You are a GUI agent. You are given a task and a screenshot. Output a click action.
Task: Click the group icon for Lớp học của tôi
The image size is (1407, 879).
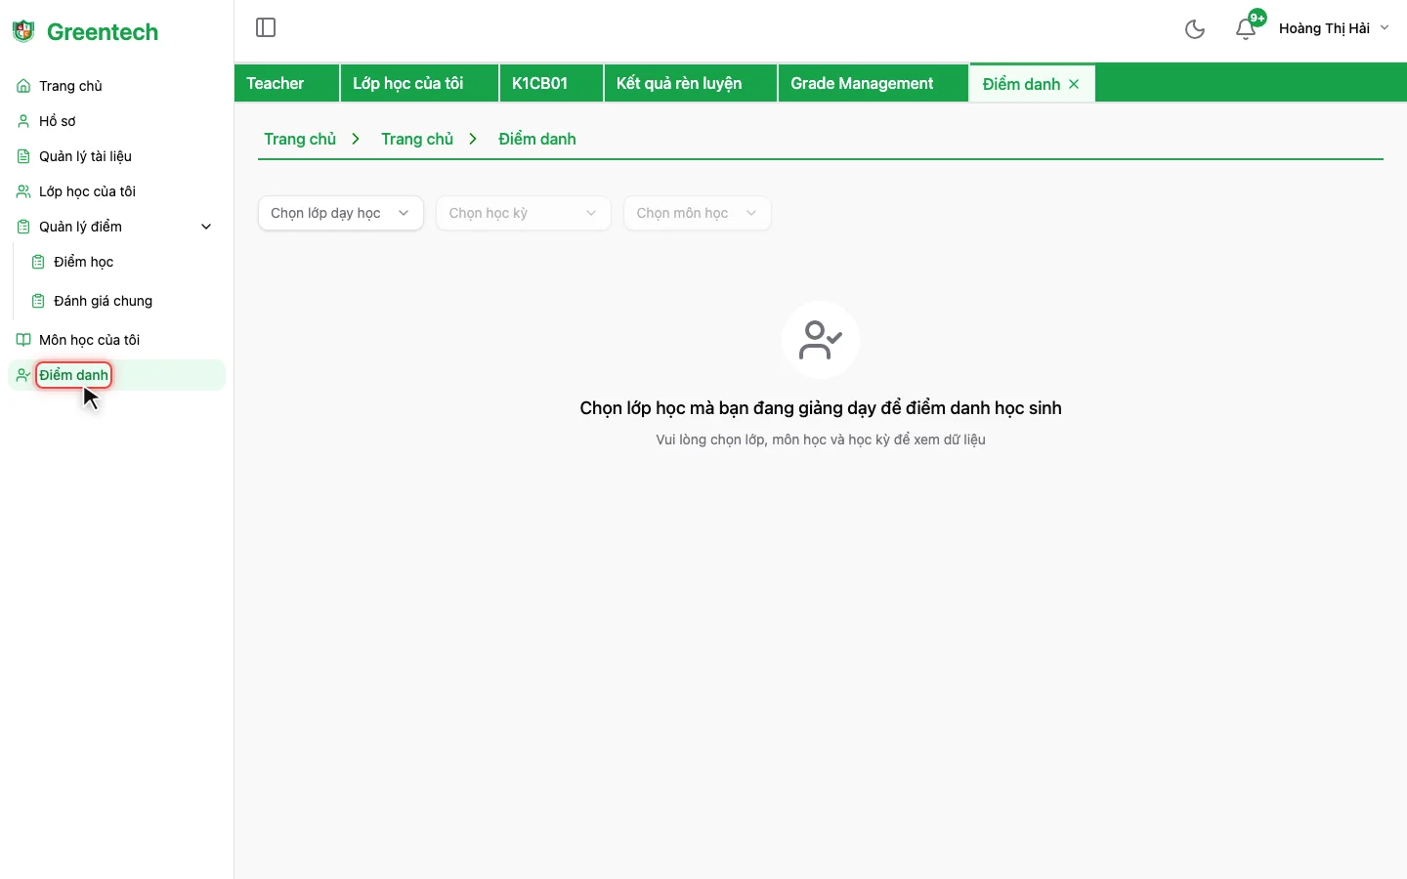[x=23, y=191]
